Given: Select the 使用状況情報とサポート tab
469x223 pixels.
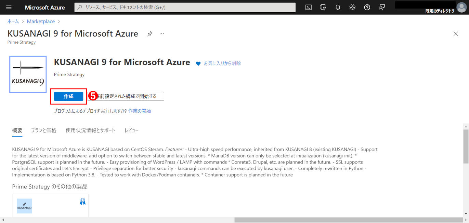Looking at the screenshot, I should [x=90, y=130].
